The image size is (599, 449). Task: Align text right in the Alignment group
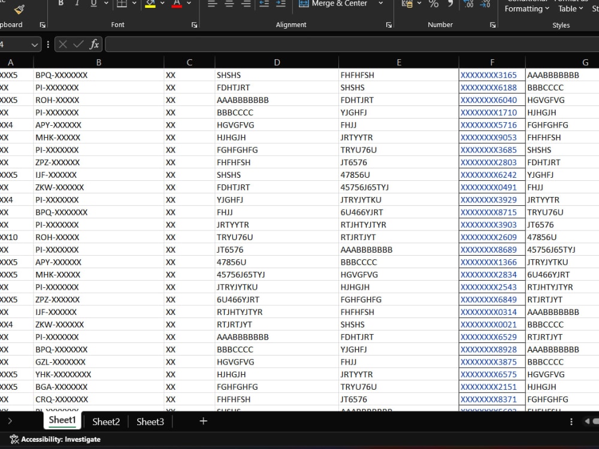[246, 4]
